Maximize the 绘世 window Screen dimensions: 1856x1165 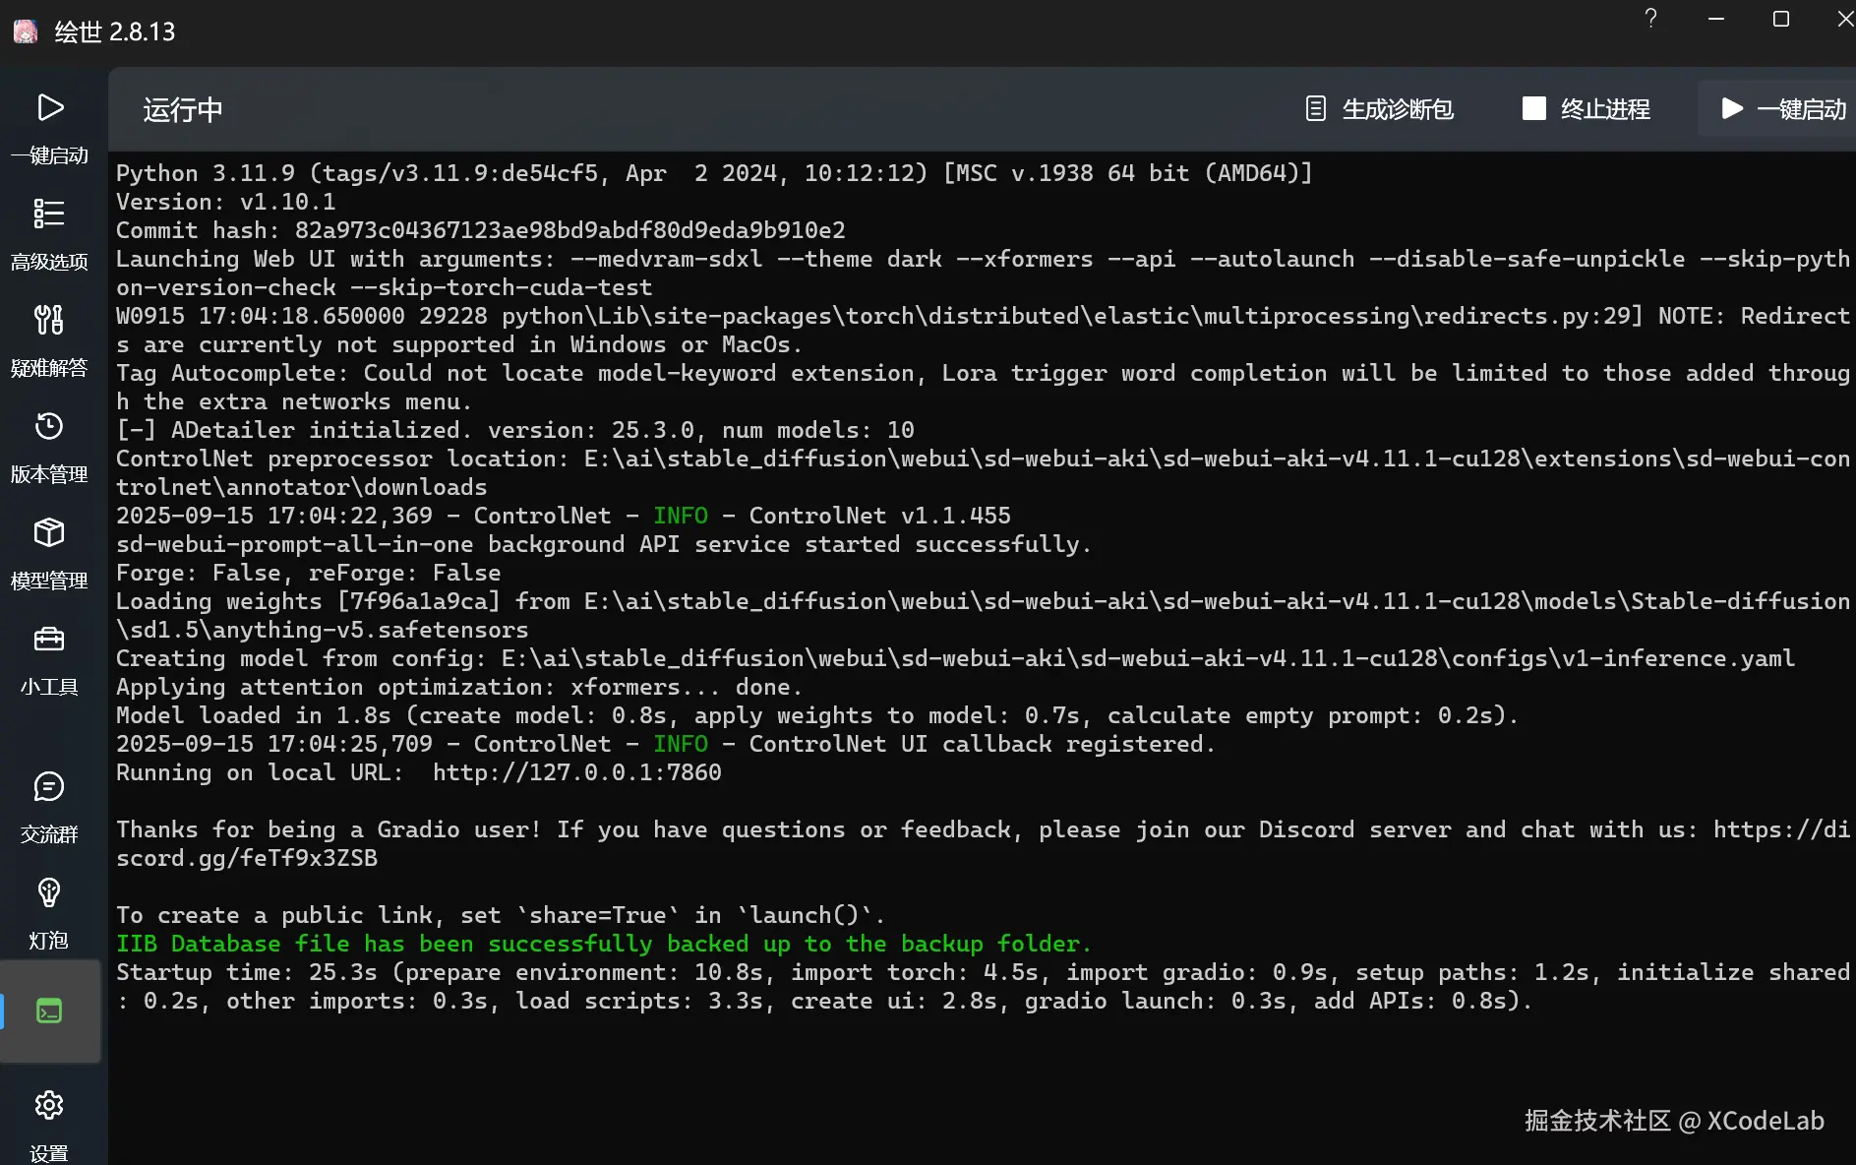tap(1780, 19)
